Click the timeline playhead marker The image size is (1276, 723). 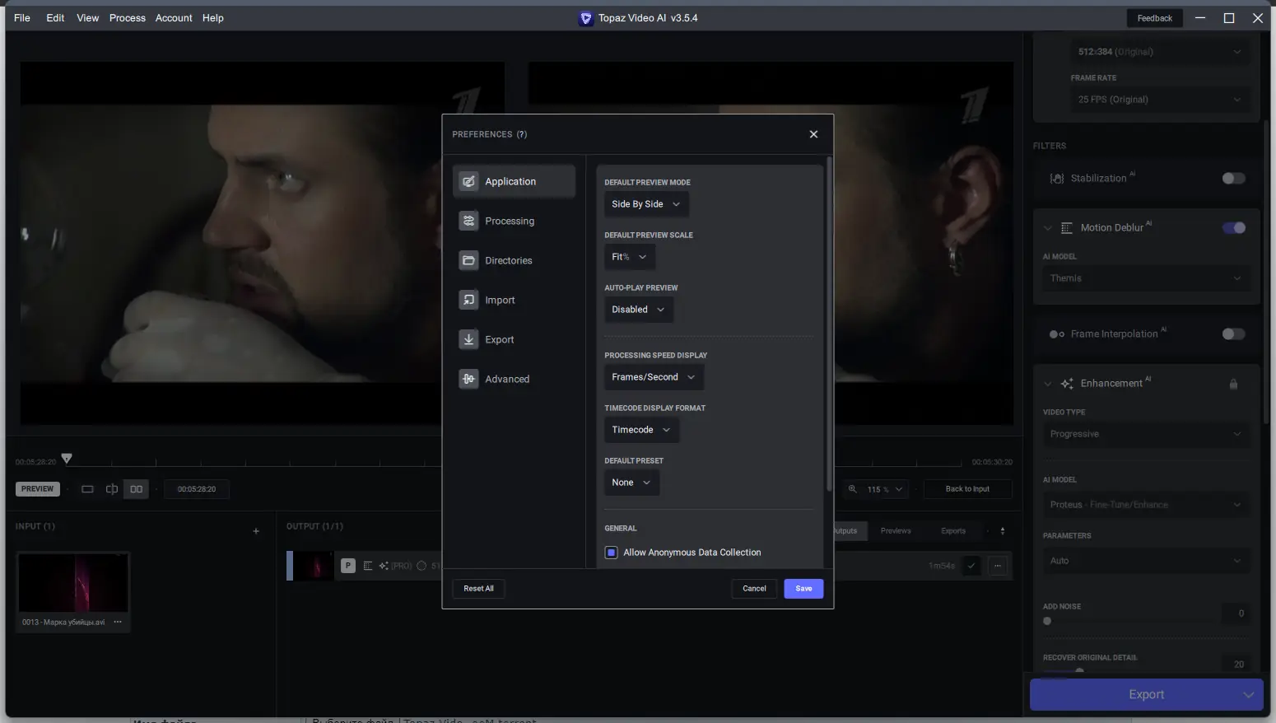coord(67,459)
